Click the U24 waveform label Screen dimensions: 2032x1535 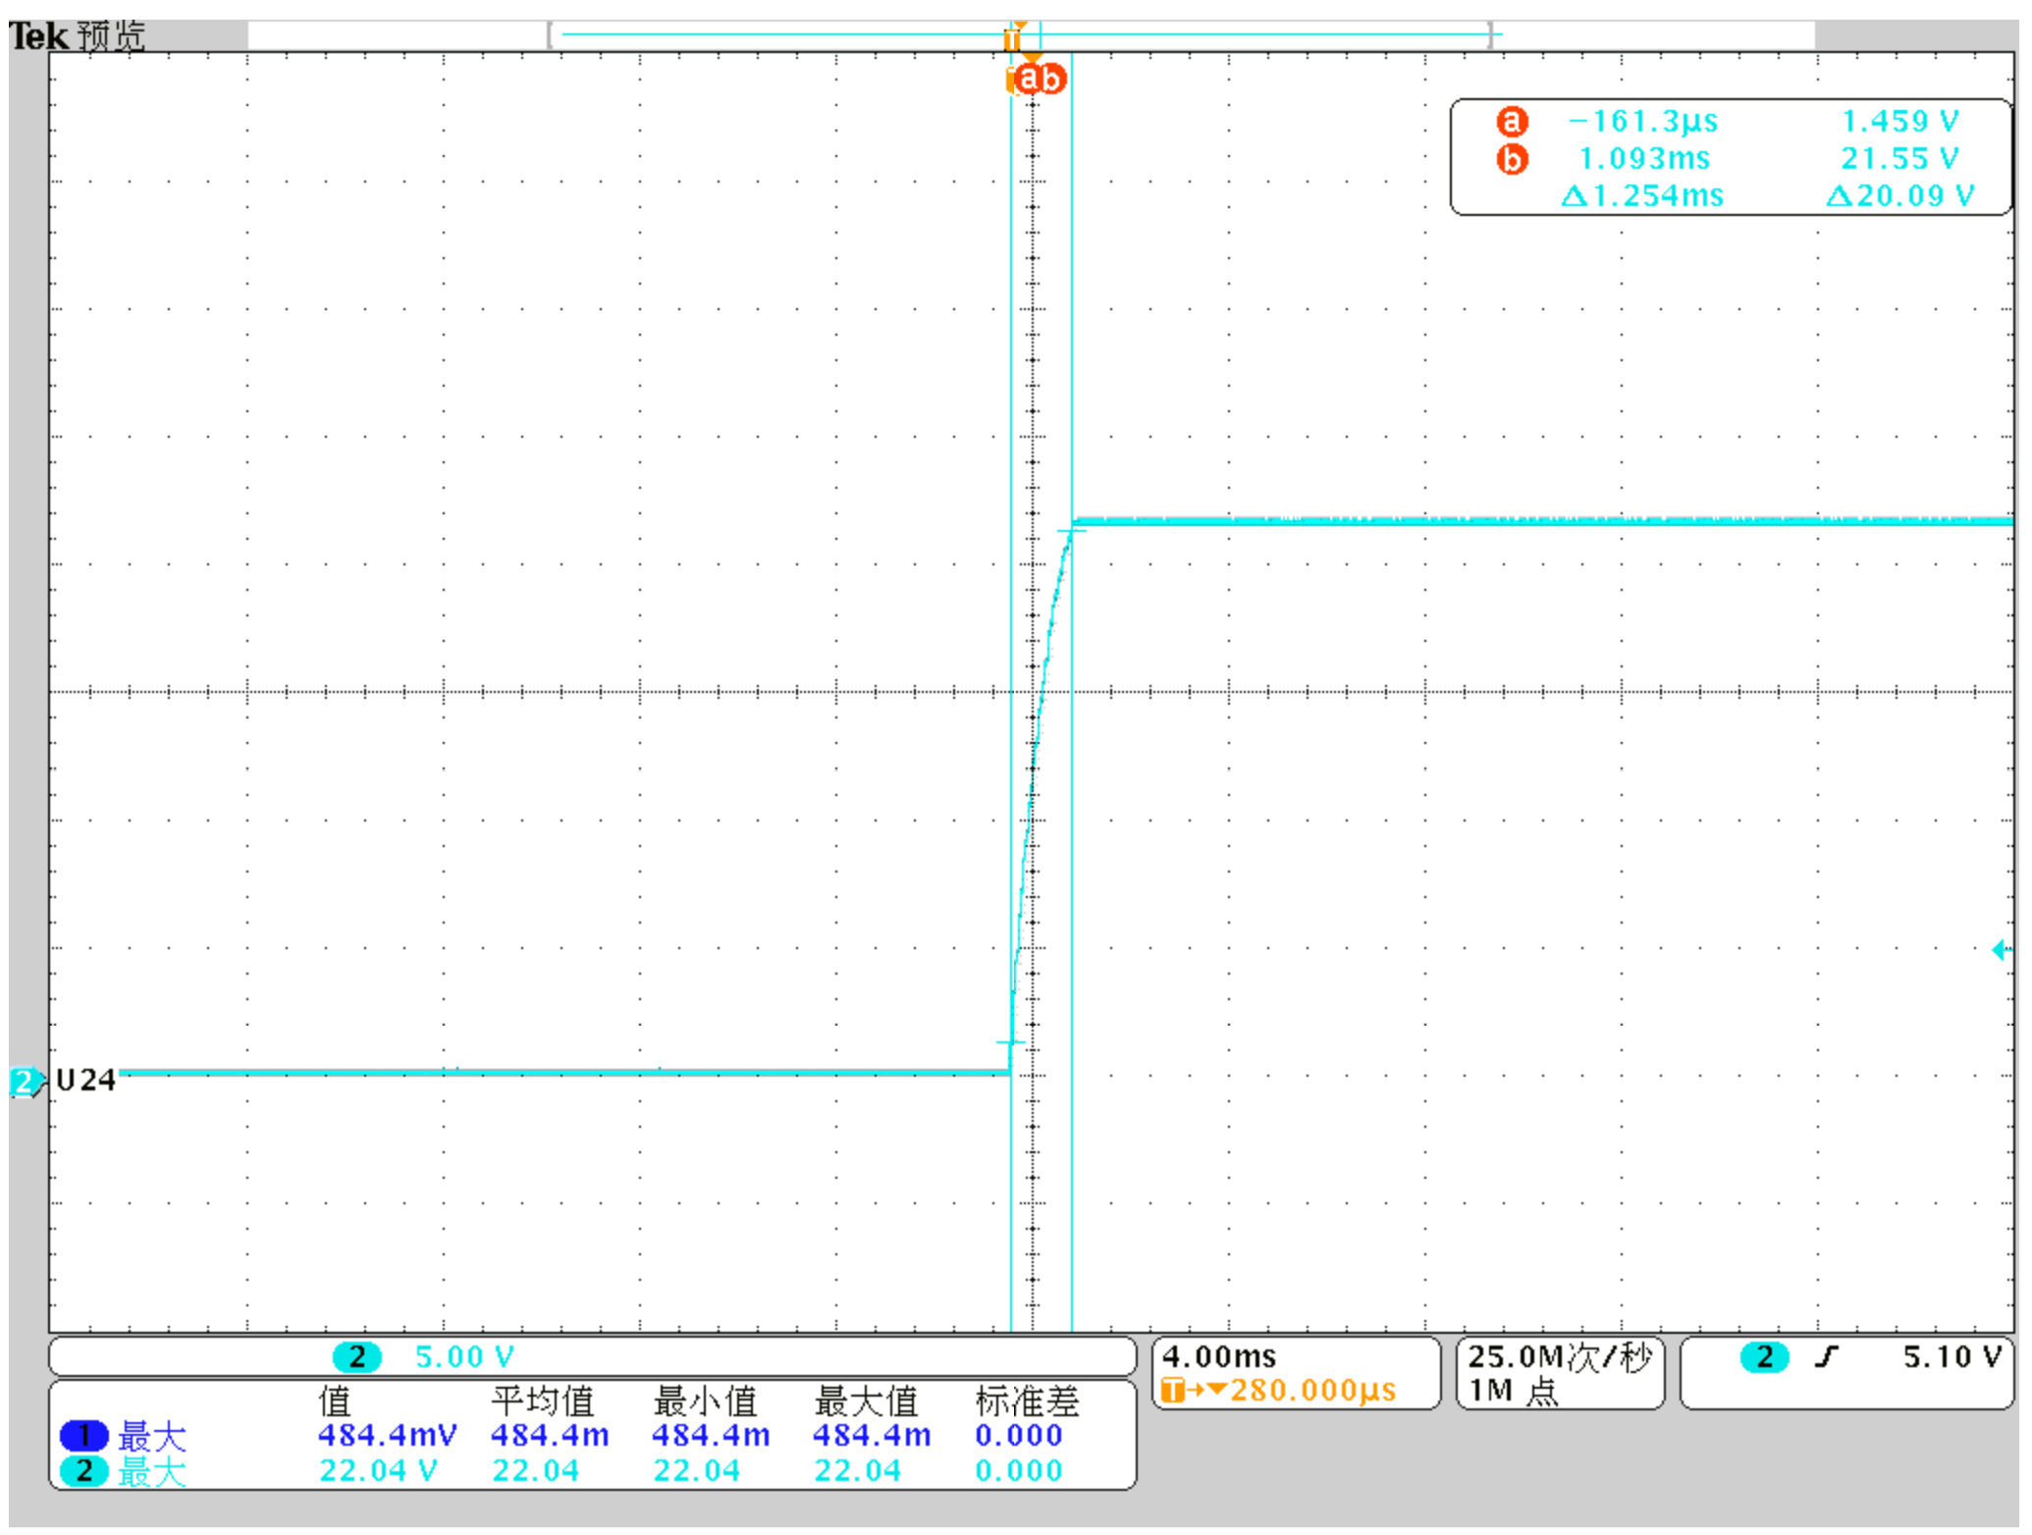click(x=86, y=1081)
